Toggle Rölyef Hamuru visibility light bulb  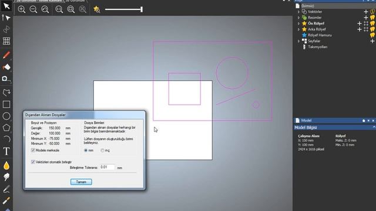point(372,35)
